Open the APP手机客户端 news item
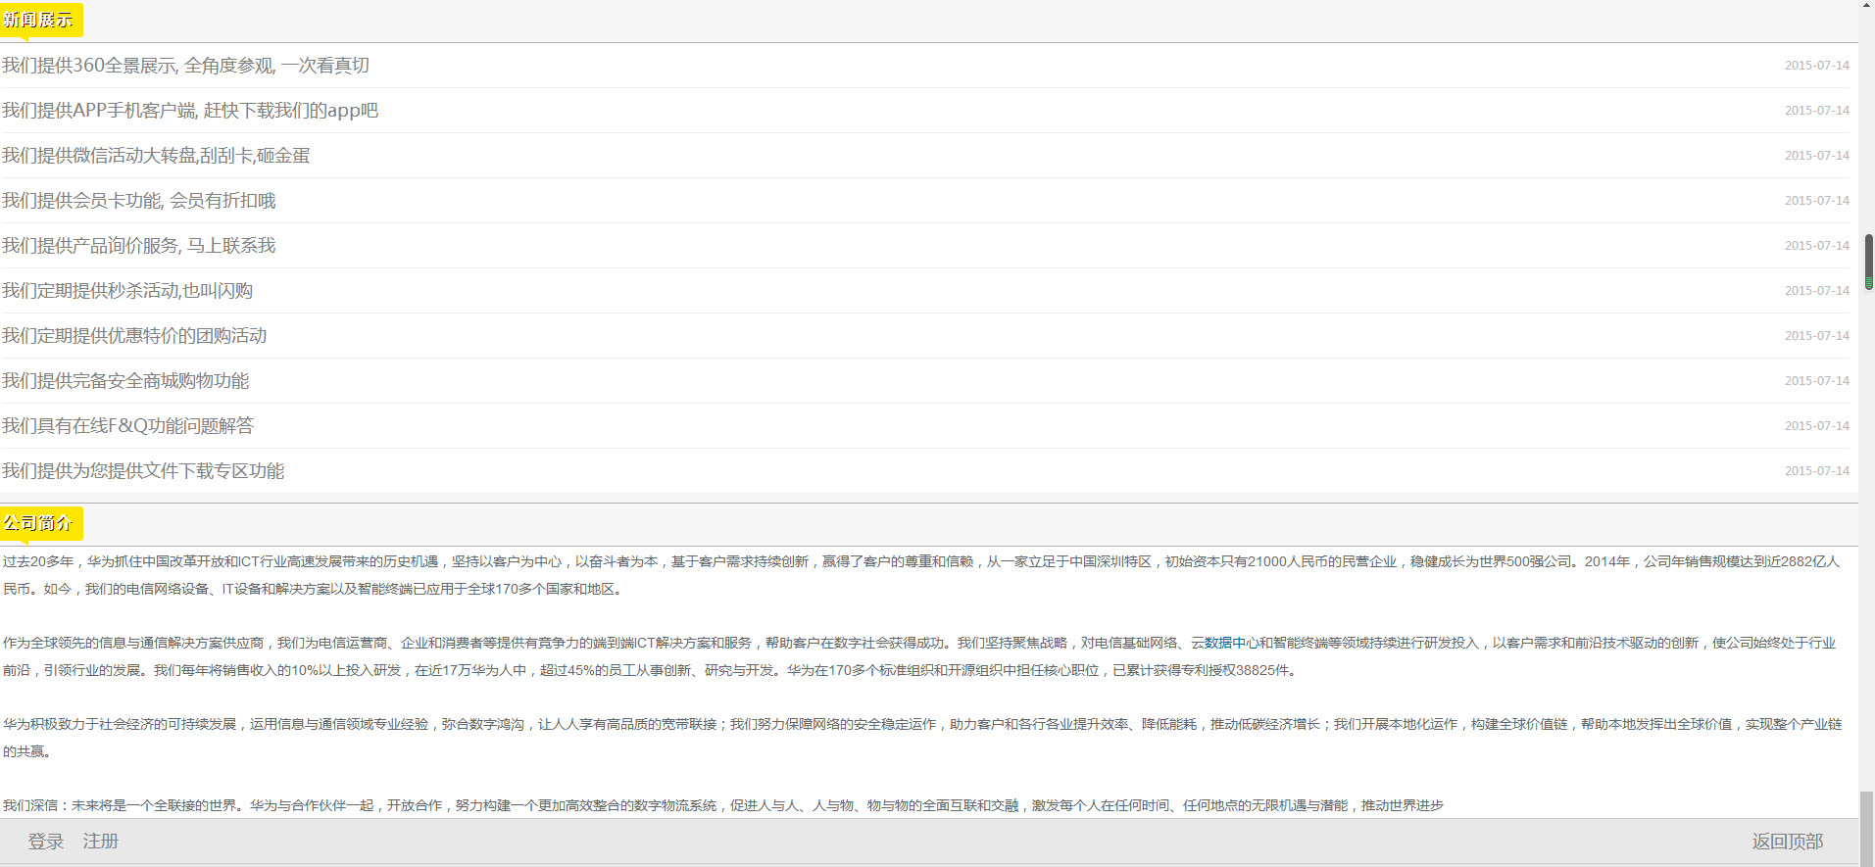1875x867 pixels. 190,111
